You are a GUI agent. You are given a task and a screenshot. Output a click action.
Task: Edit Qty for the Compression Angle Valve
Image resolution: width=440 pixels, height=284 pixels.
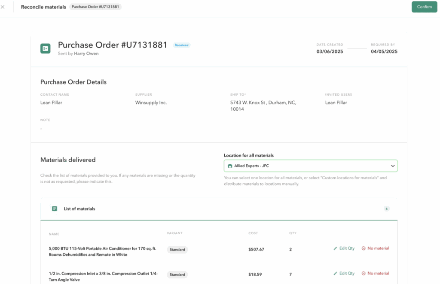344,273
